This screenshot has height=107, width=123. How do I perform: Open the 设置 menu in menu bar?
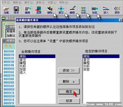52,2
